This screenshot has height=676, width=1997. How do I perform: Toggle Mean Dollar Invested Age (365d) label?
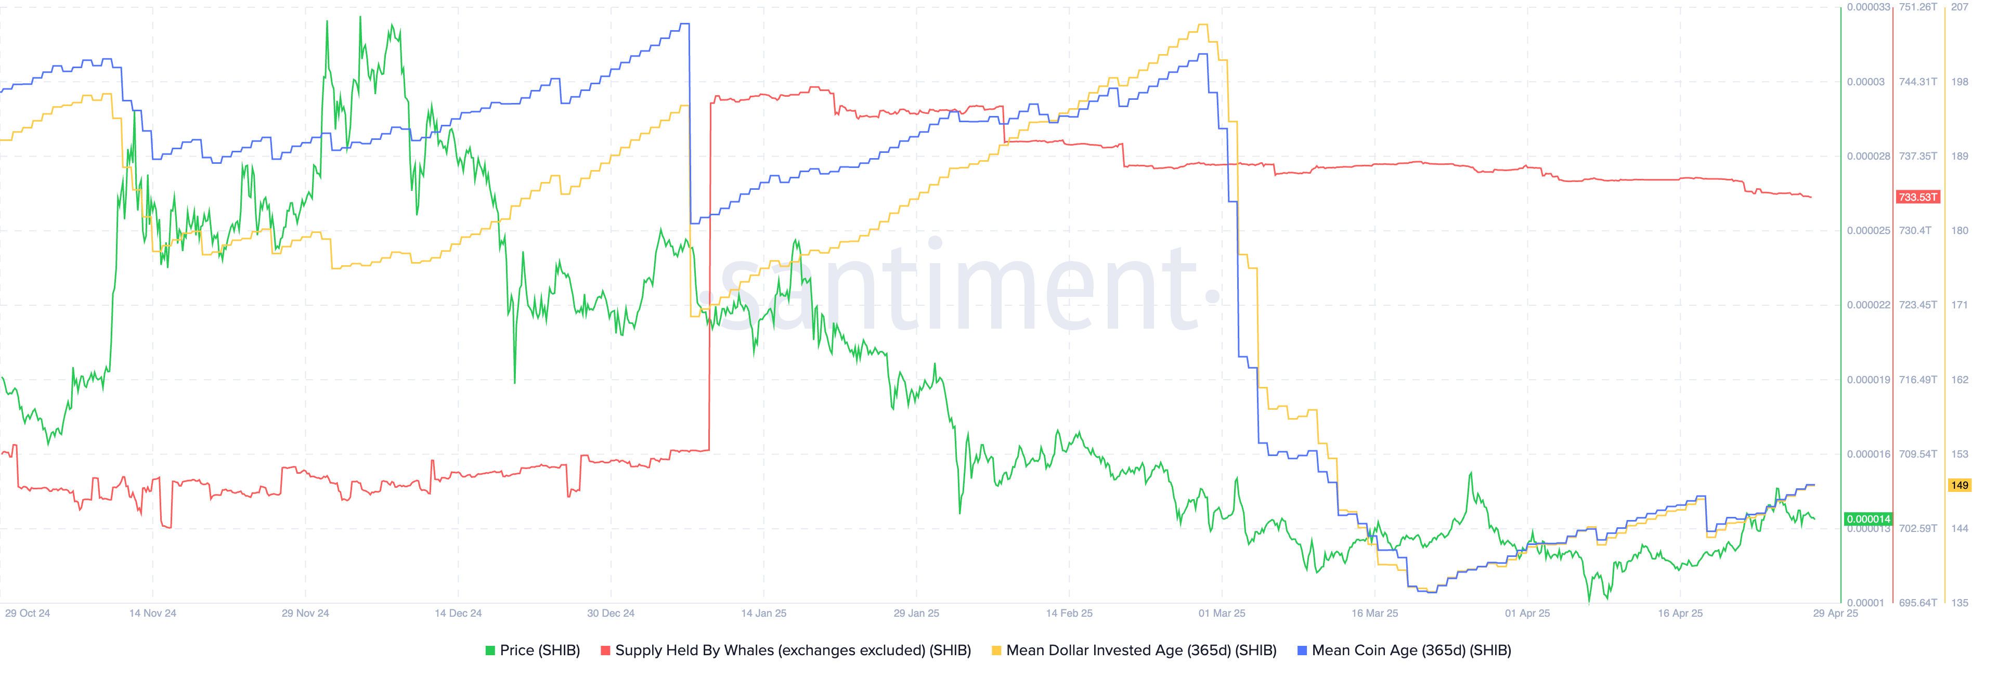click(1140, 651)
